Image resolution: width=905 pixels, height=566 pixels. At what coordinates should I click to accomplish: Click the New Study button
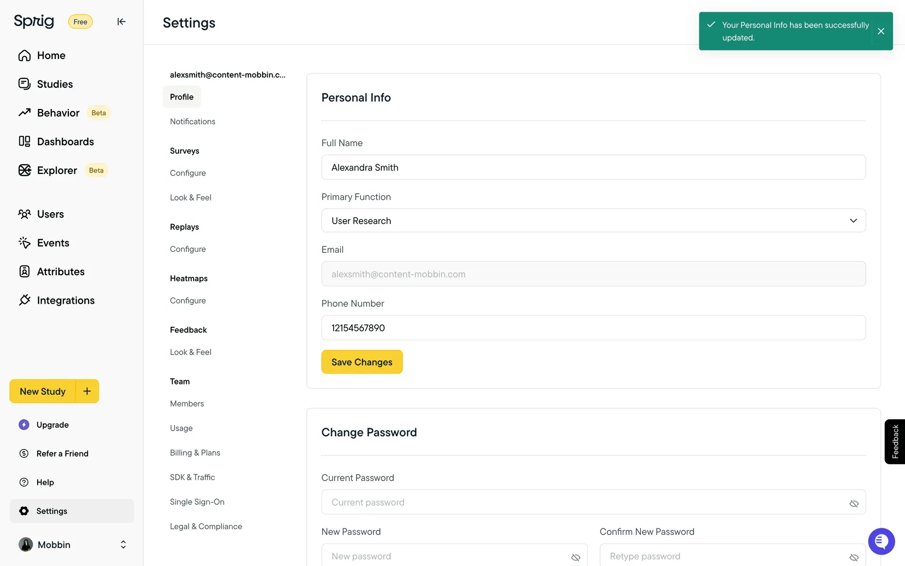pyautogui.click(x=42, y=391)
